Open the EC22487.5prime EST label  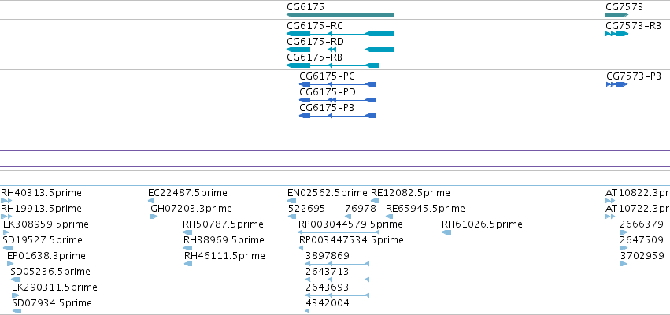(187, 193)
